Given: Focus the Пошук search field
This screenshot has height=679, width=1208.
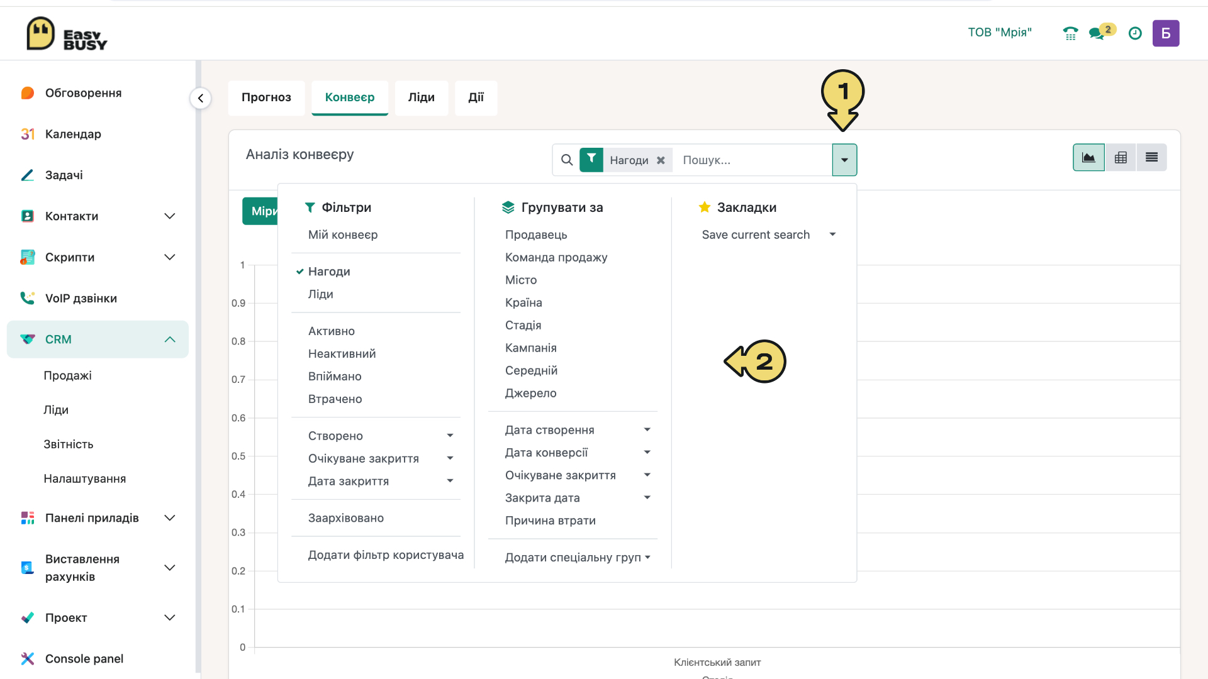Looking at the screenshot, I should click(x=754, y=160).
